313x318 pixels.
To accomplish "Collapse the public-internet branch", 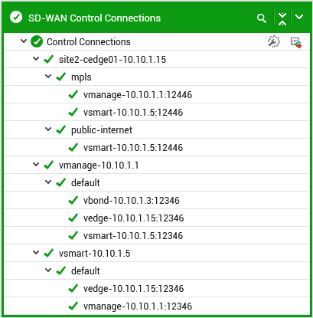I will (48, 129).
